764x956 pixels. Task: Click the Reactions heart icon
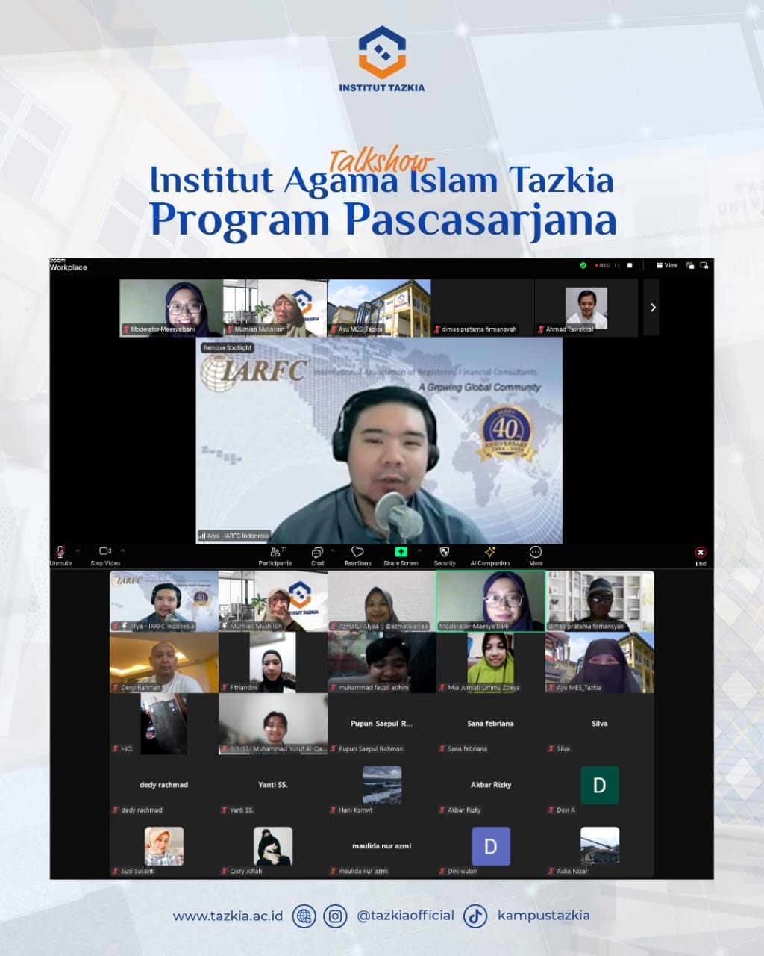(x=357, y=552)
